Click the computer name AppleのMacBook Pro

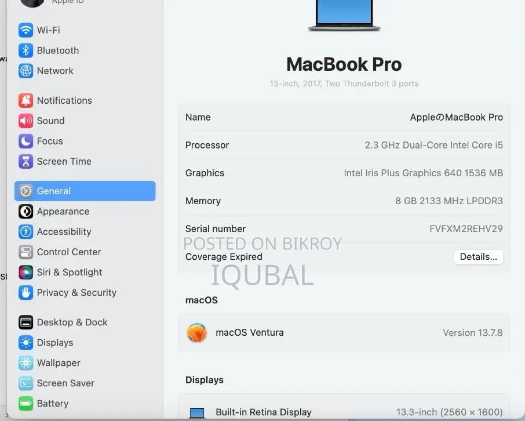[457, 117]
